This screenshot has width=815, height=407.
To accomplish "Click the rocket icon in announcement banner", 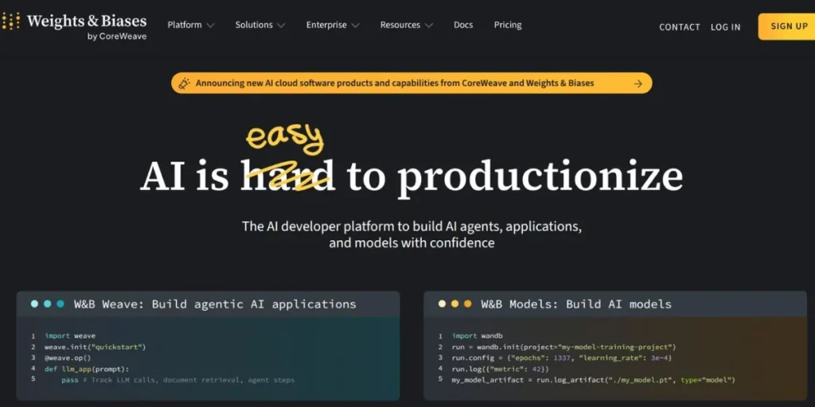I will tap(184, 83).
